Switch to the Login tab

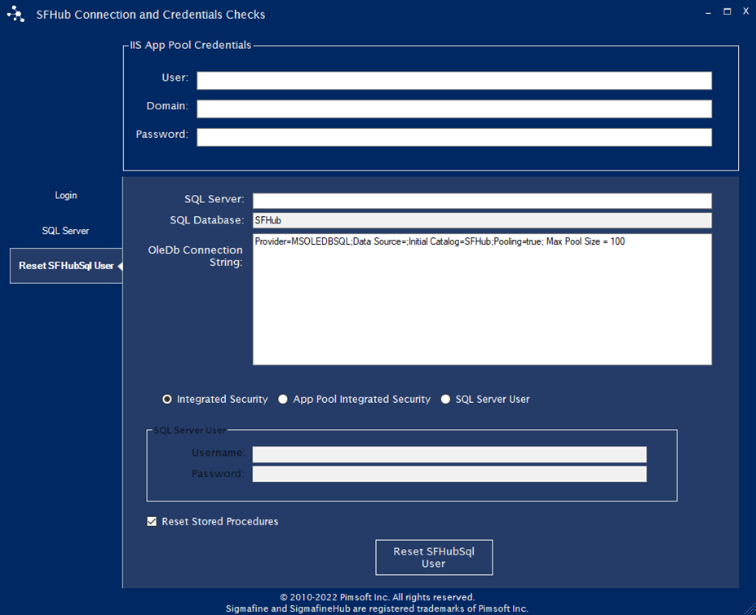click(x=66, y=196)
